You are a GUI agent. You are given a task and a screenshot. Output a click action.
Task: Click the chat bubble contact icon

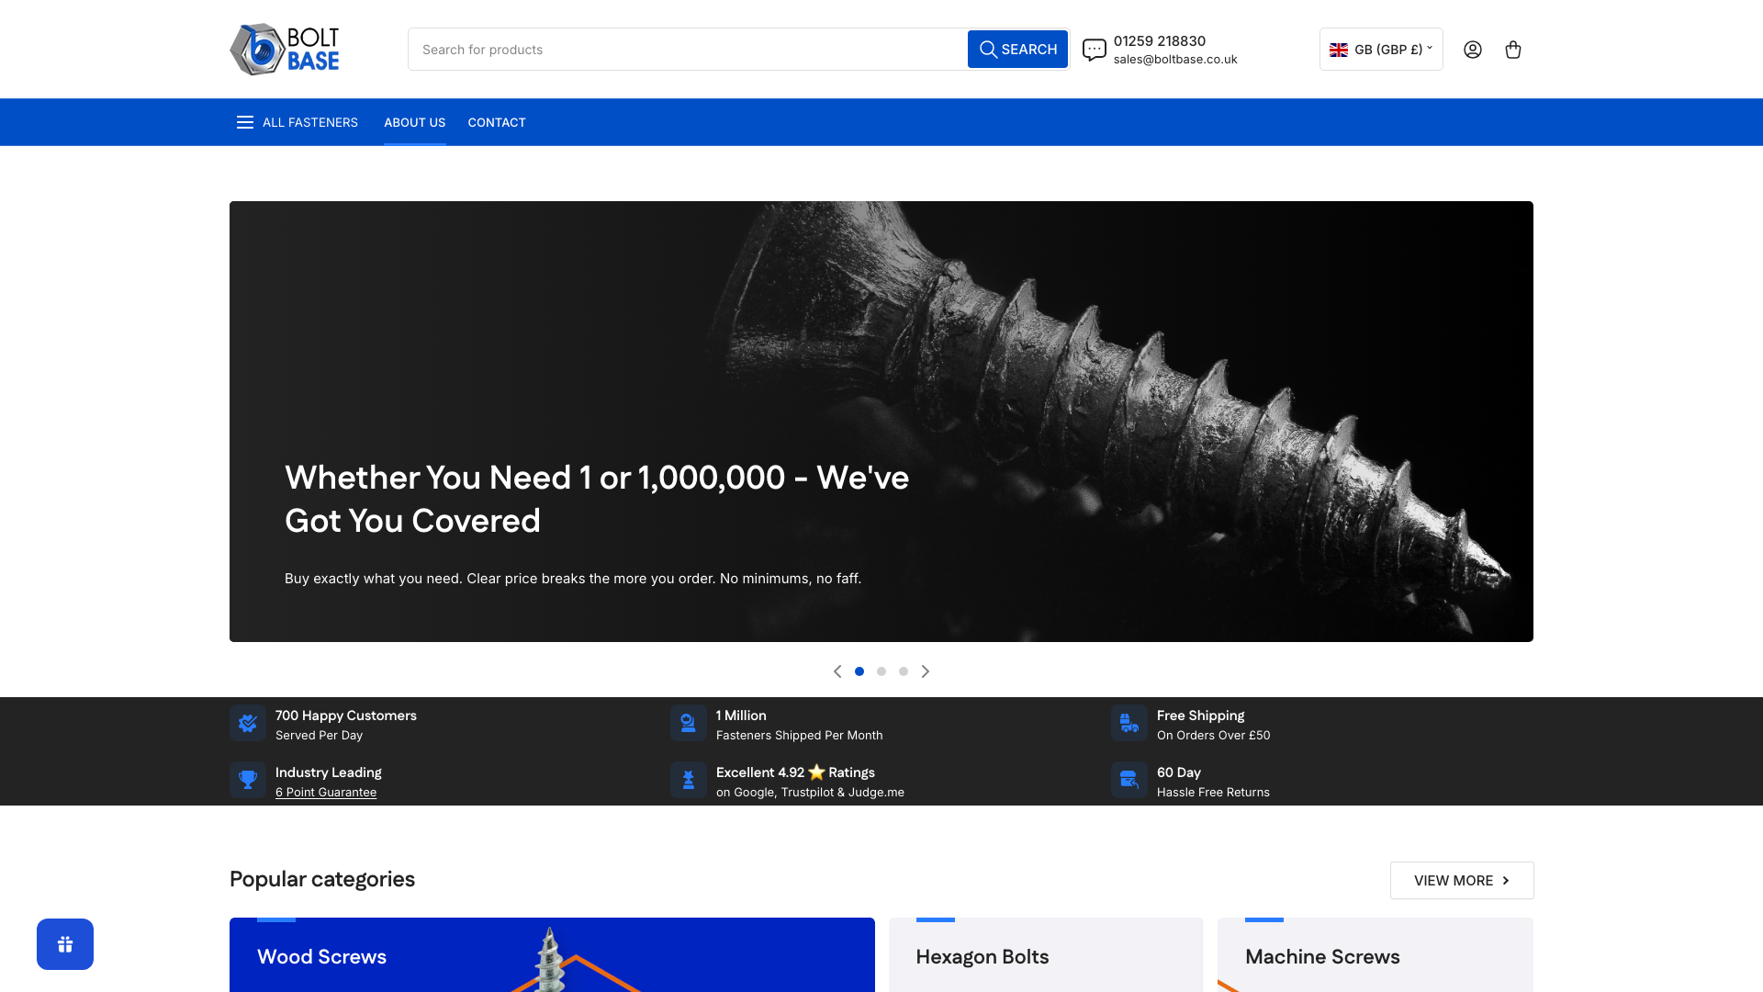tap(1094, 50)
